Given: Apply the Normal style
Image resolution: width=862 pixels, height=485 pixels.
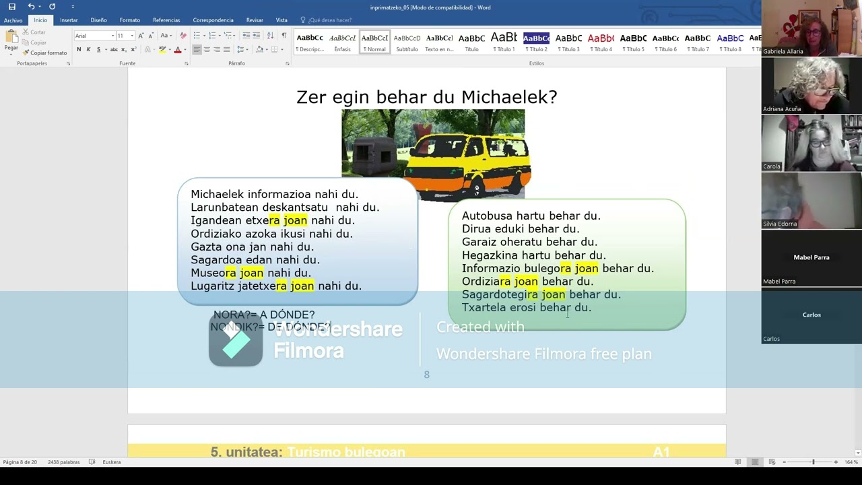Looking at the screenshot, I should point(374,42).
